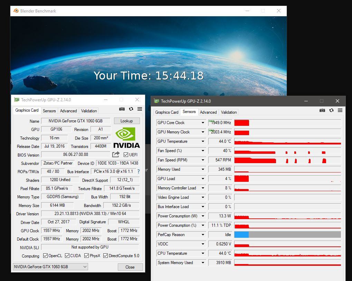Screen dimensions: 352x281
Task: Open the GPU selector dropdown beside the Close button
Action: (50, 266)
